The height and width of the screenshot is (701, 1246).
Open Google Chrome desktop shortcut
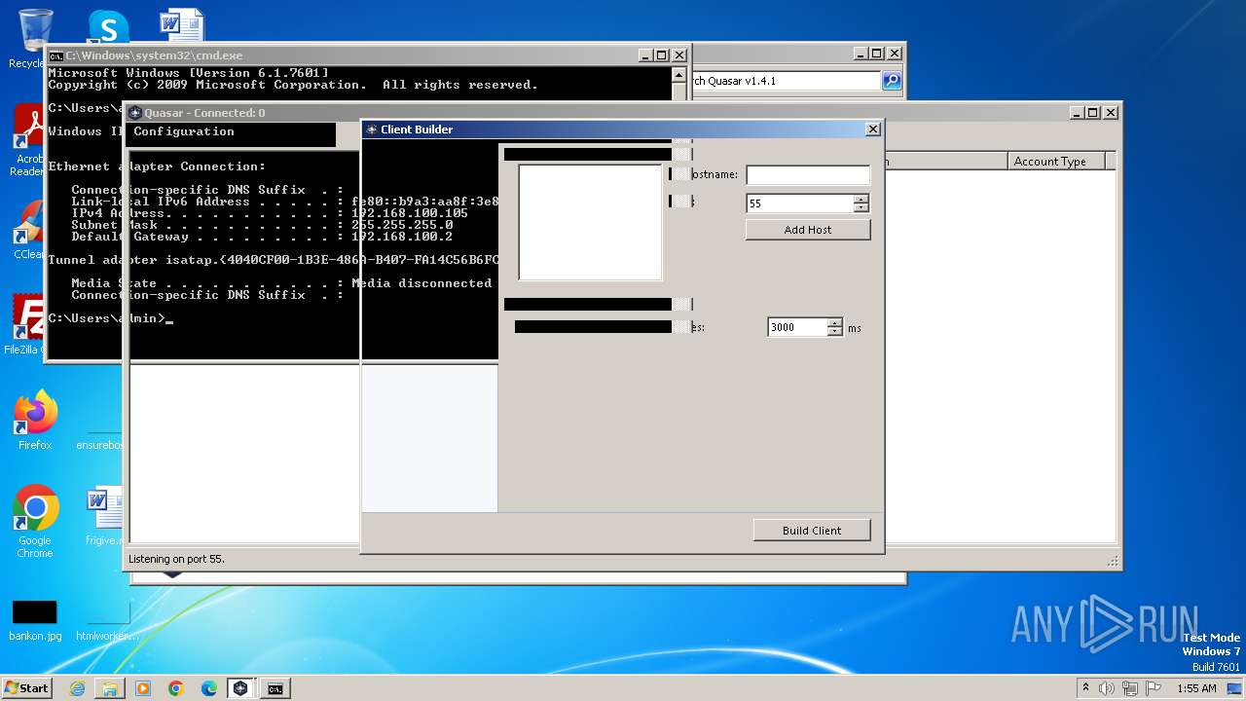(x=35, y=521)
